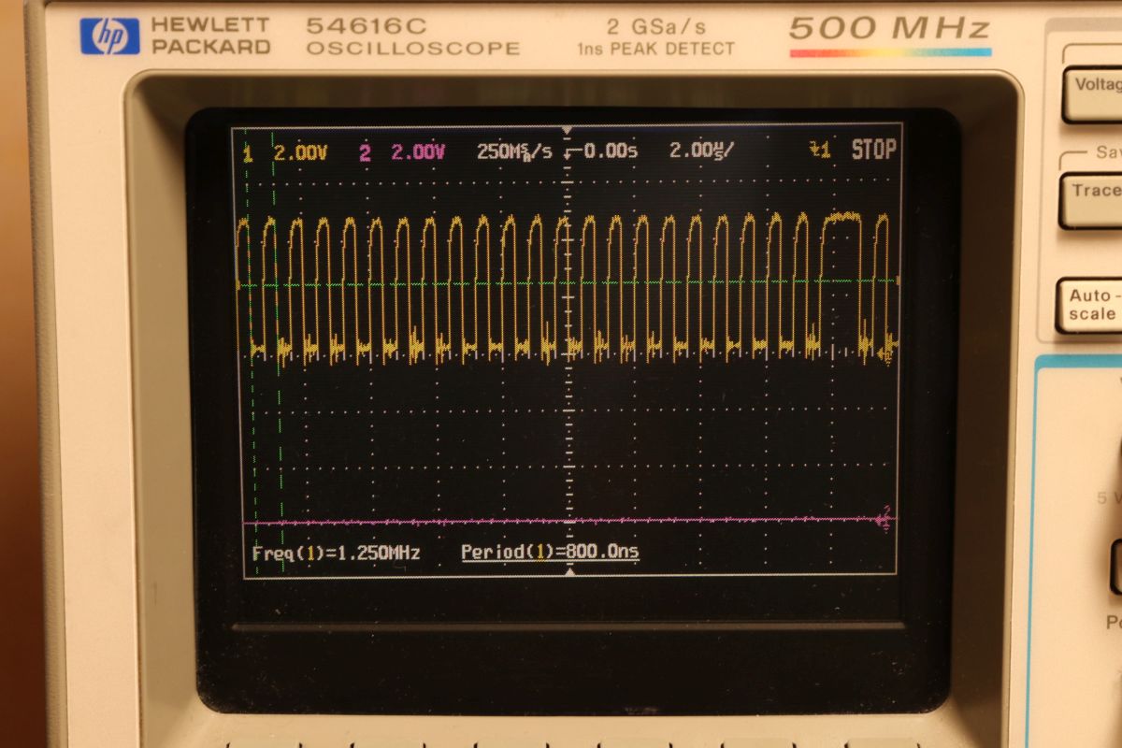
Task: Click the delay arrow icon before 0.00s
Action: (572, 152)
